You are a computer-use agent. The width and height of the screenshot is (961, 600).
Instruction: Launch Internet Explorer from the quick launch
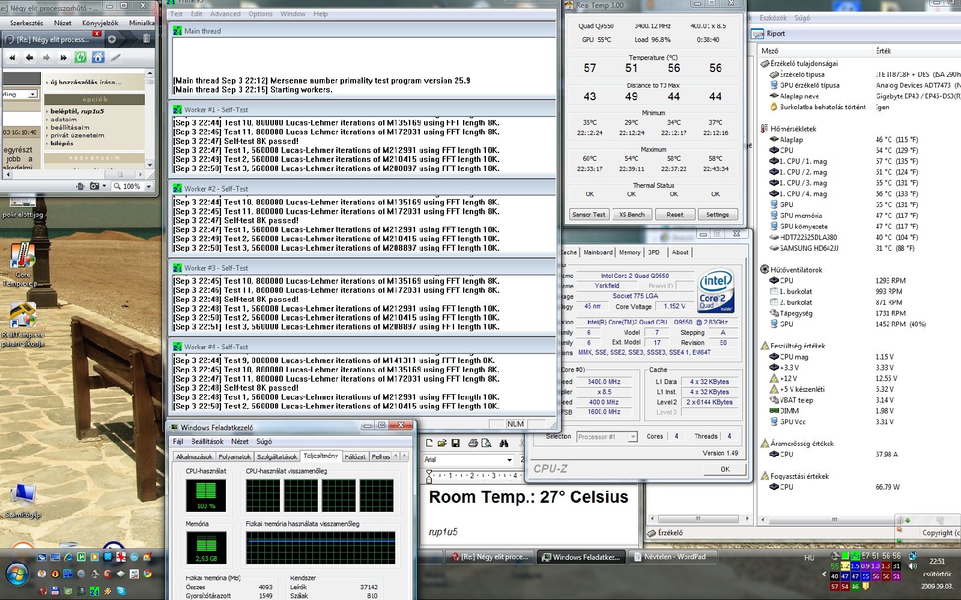point(68,557)
